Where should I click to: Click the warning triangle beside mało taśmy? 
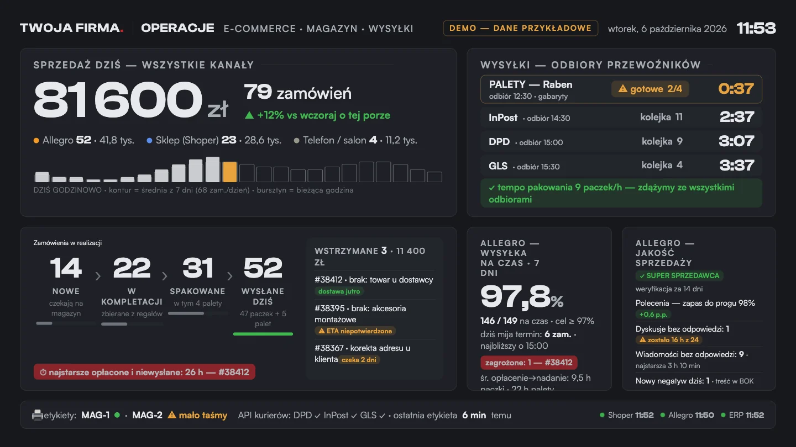[172, 415]
